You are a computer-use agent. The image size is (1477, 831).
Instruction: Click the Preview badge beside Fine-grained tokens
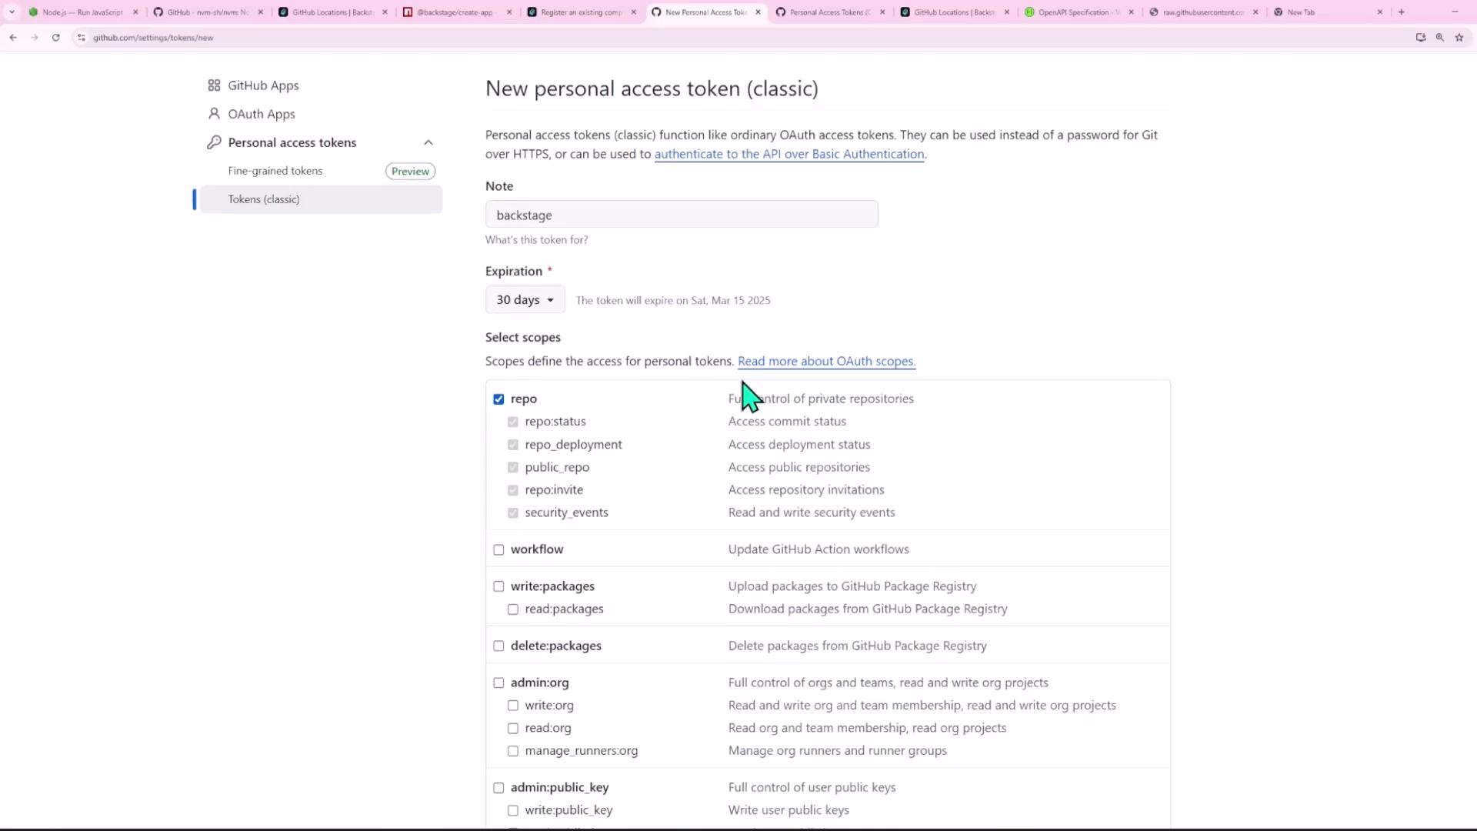[410, 172]
